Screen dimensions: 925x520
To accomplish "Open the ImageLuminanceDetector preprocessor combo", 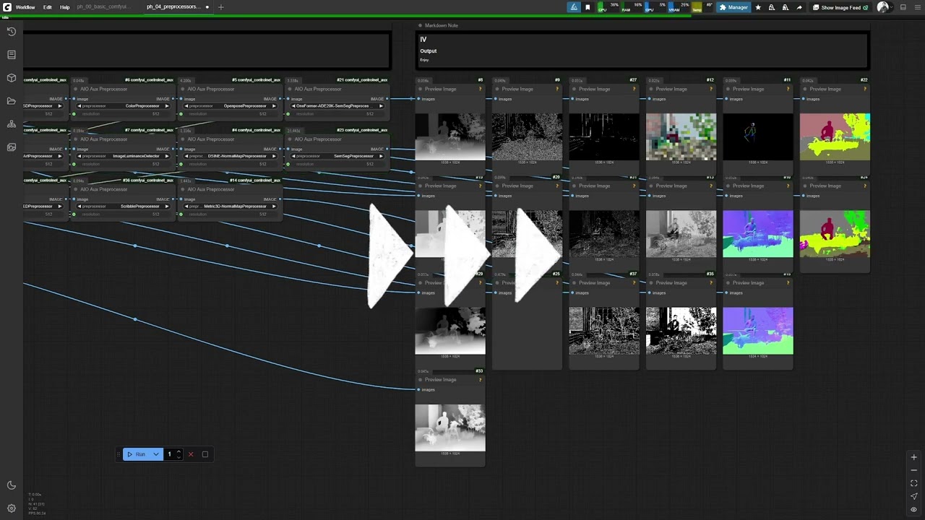I will pyautogui.click(x=123, y=156).
